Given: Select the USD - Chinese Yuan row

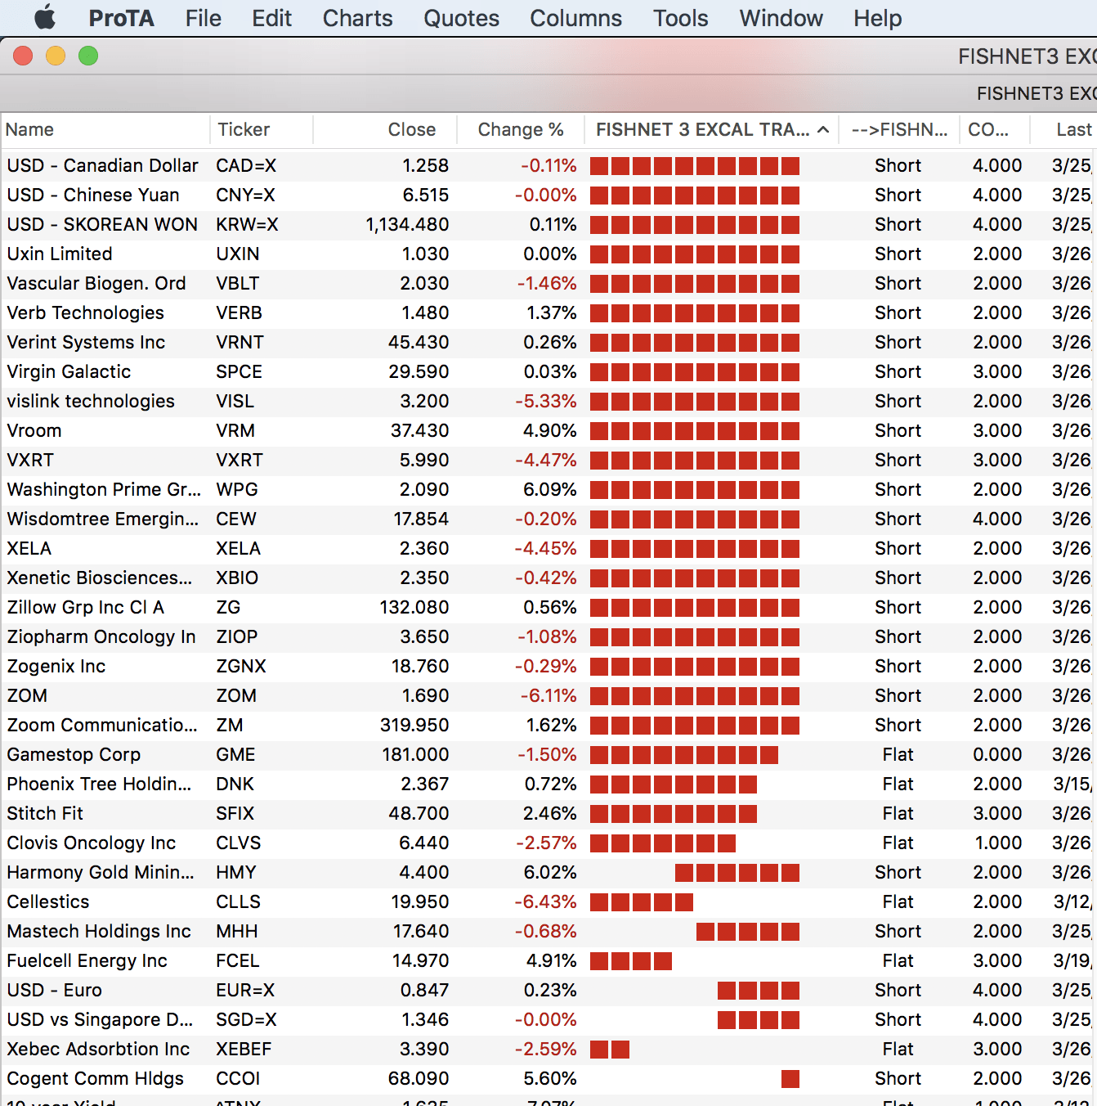Looking at the screenshot, I should [x=548, y=195].
